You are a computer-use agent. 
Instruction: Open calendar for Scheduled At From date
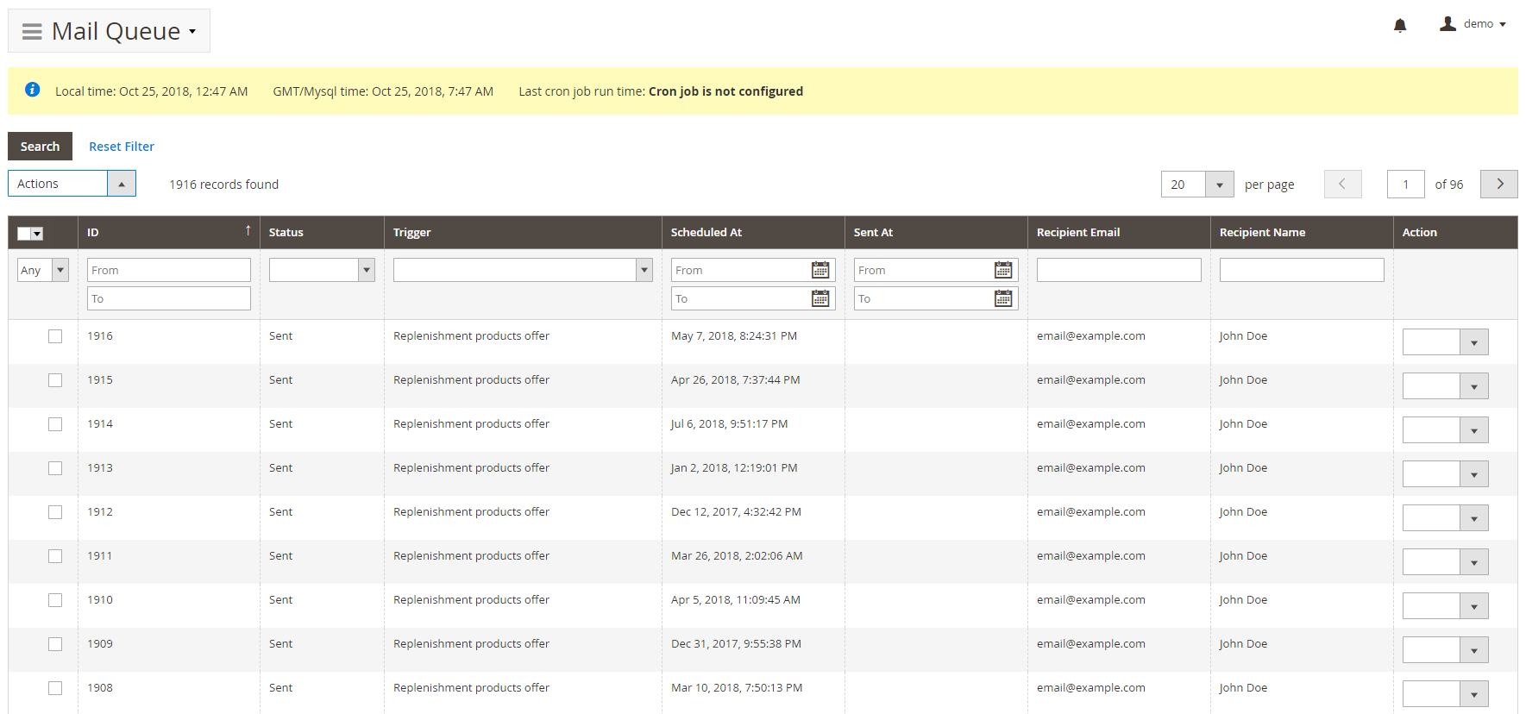820,270
